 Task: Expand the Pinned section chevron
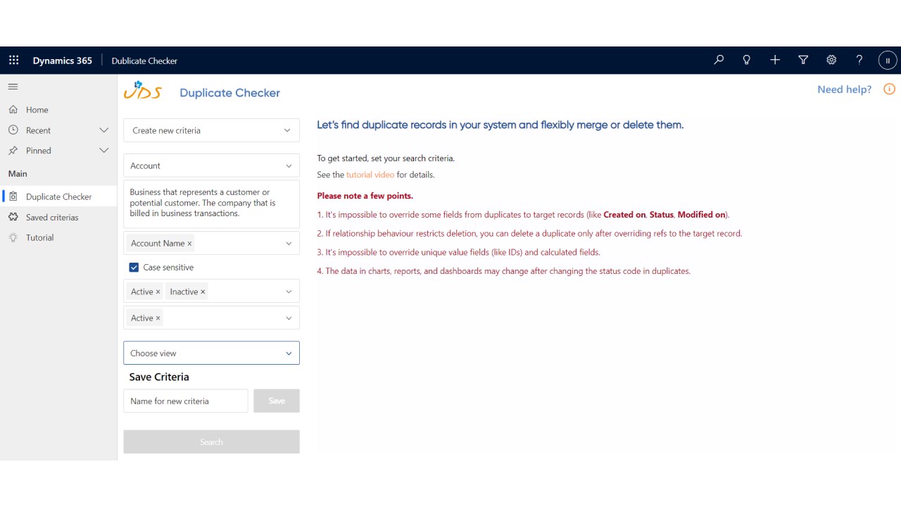[104, 151]
